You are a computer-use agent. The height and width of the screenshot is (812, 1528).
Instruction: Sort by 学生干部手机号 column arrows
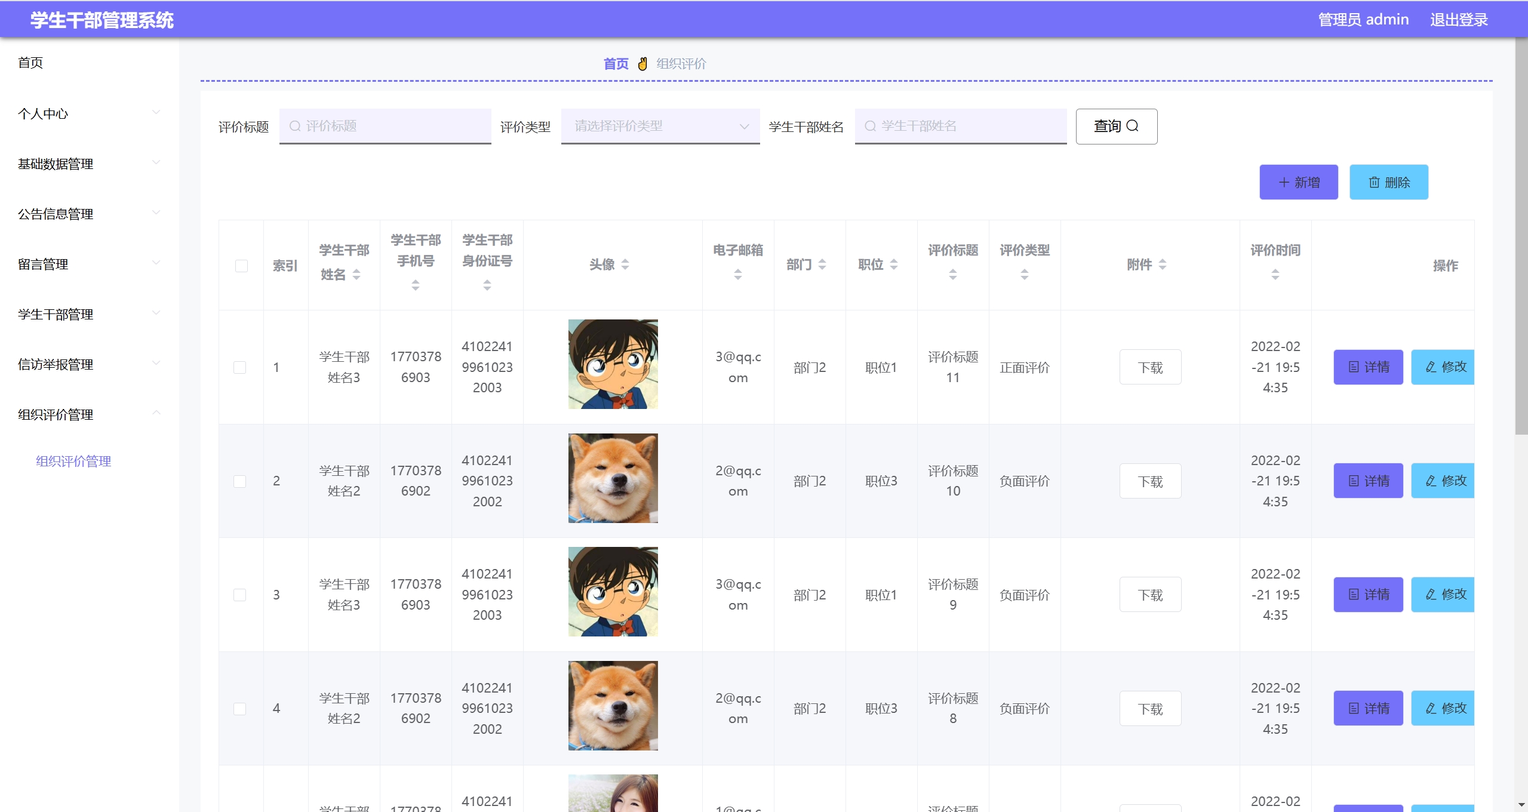416,285
